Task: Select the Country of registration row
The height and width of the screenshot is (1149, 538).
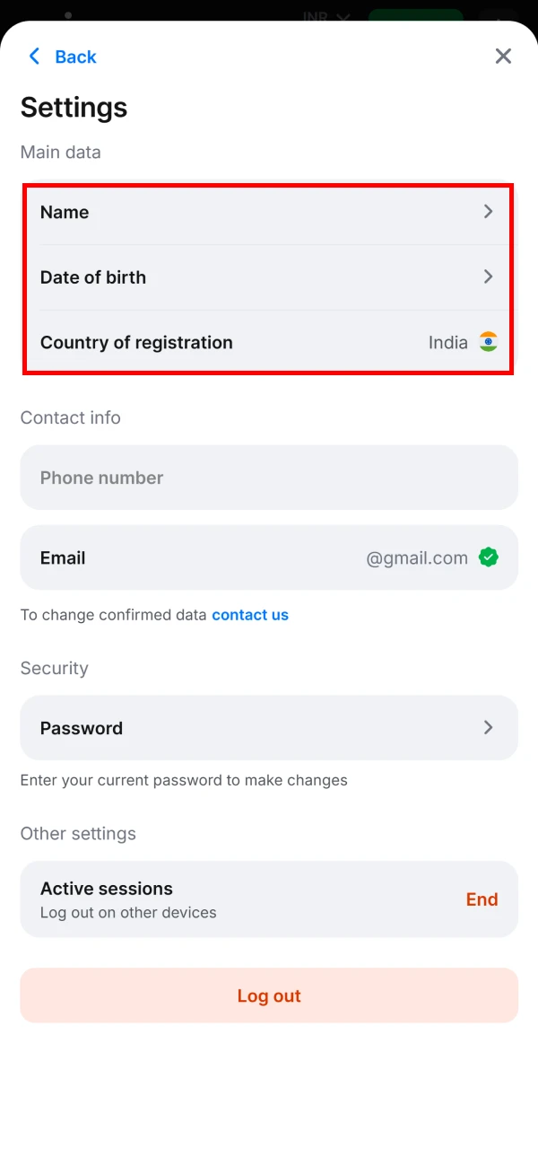Action: (x=269, y=342)
